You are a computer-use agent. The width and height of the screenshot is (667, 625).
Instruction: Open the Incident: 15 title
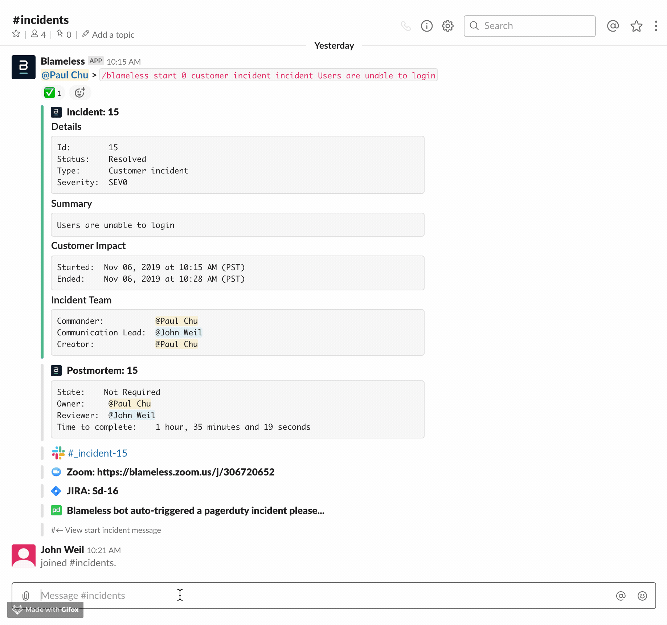pos(93,112)
